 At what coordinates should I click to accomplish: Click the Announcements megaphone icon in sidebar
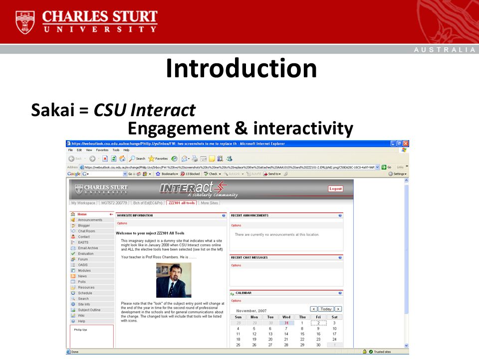73,220
